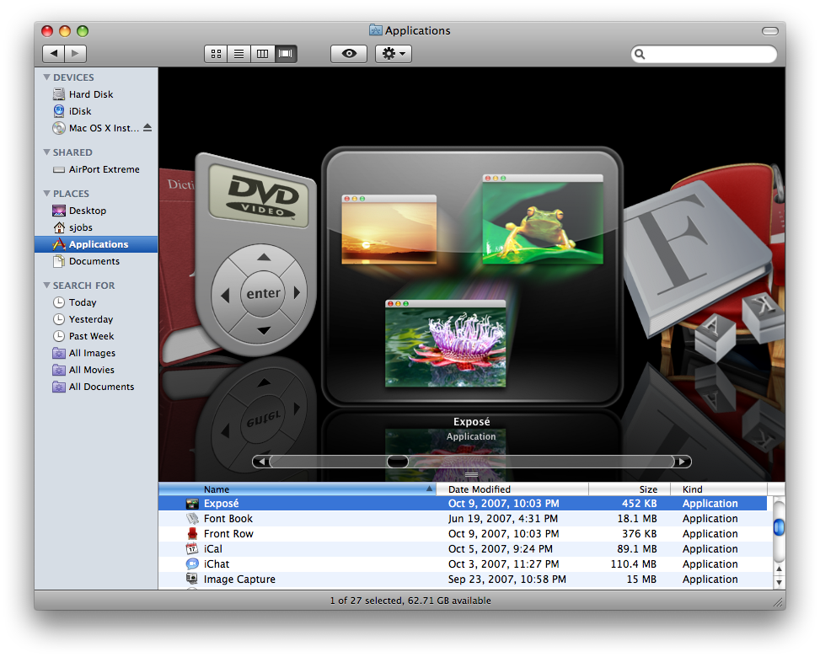The height and width of the screenshot is (657, 820).
Task: Click the list scrollbar down arrow
Action: 779,582
